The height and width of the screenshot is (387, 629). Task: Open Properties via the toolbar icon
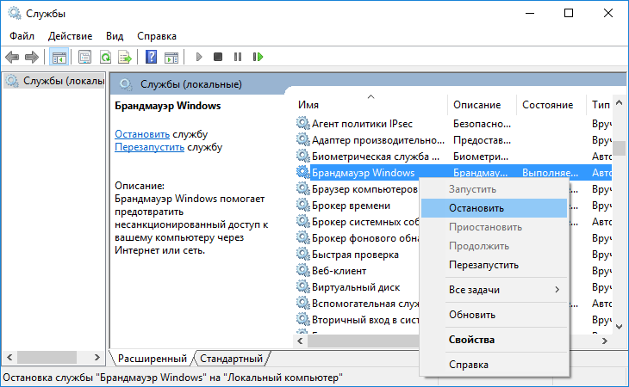click(x=84, y=58)
